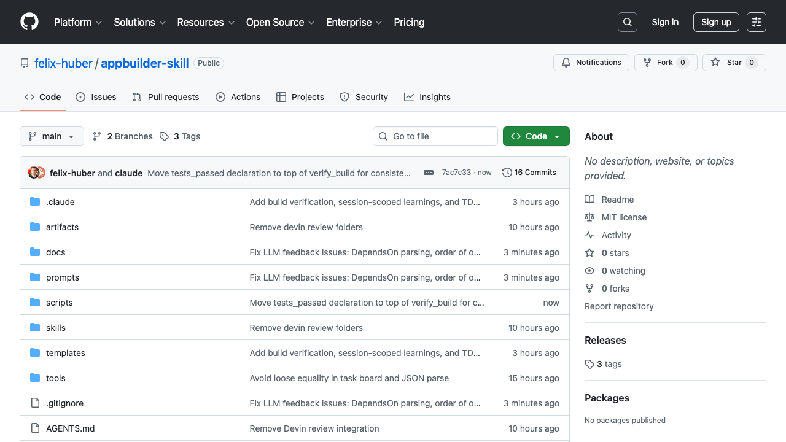Expand the Resources menu in the navbar
Viewport: 786px width, 442px height.
click(206, 22)
